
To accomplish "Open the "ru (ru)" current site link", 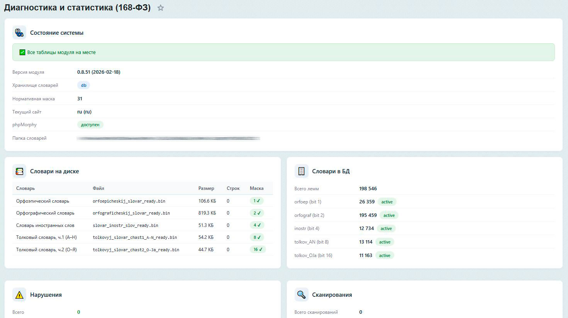I will point(83,112).
